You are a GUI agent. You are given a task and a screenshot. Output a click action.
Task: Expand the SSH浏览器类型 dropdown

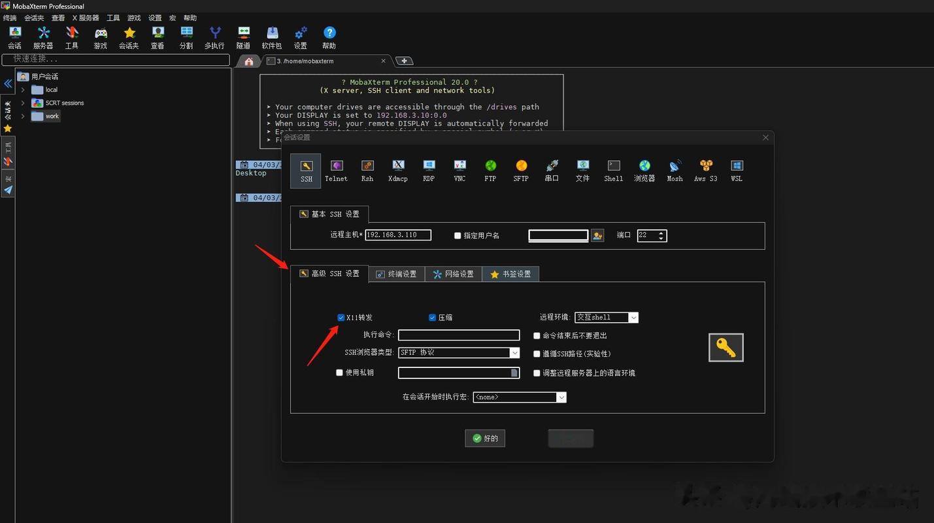point(514,353)
